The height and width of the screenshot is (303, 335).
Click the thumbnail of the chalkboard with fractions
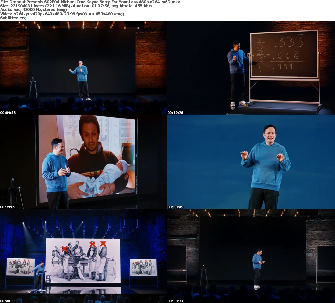pos(251,68)
